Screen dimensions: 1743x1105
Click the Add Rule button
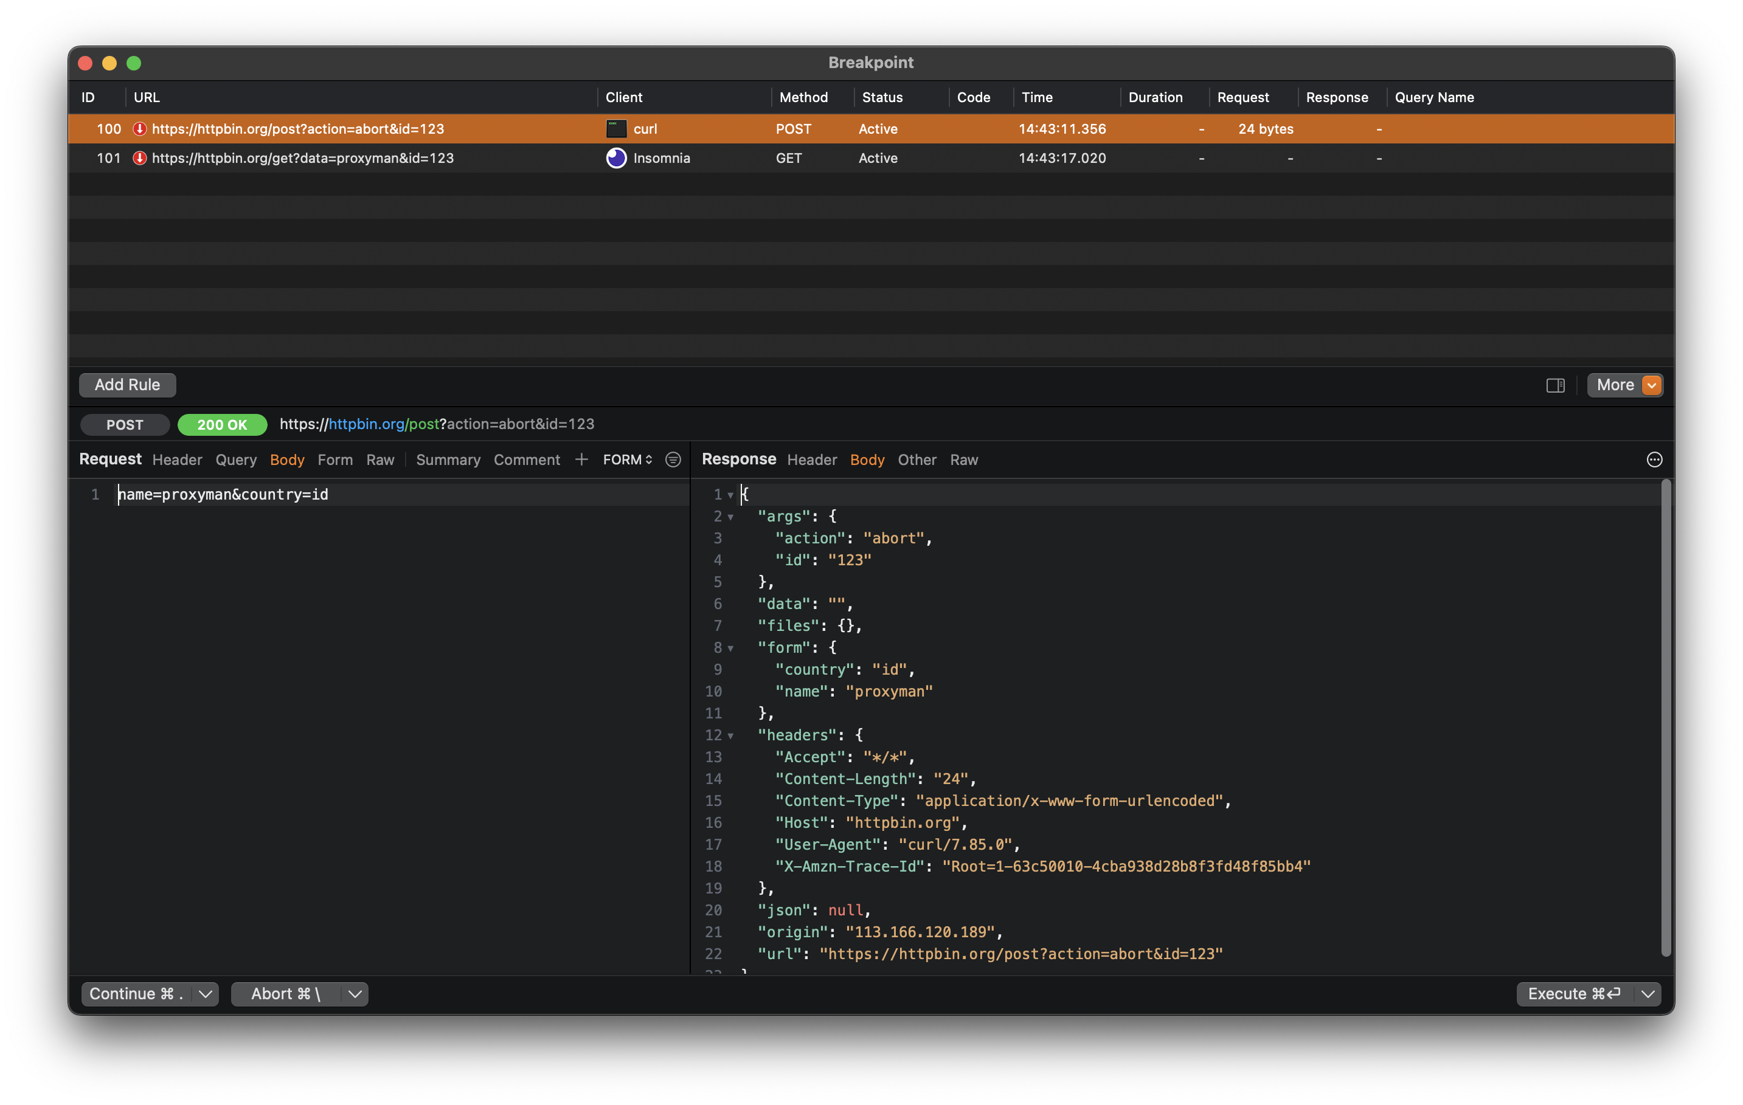click(x=126, y=384)
